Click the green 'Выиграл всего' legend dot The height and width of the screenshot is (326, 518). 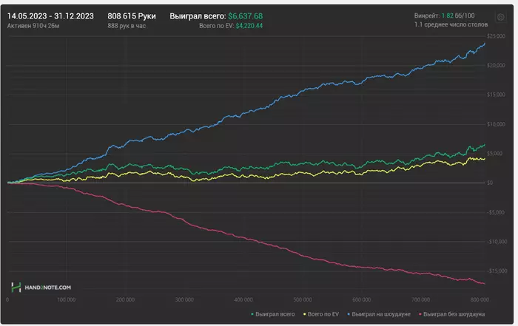pos(250,314)
